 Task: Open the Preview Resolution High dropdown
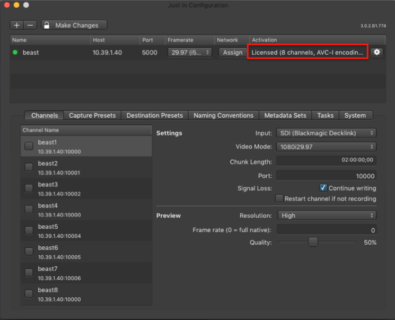pos(327,215)
